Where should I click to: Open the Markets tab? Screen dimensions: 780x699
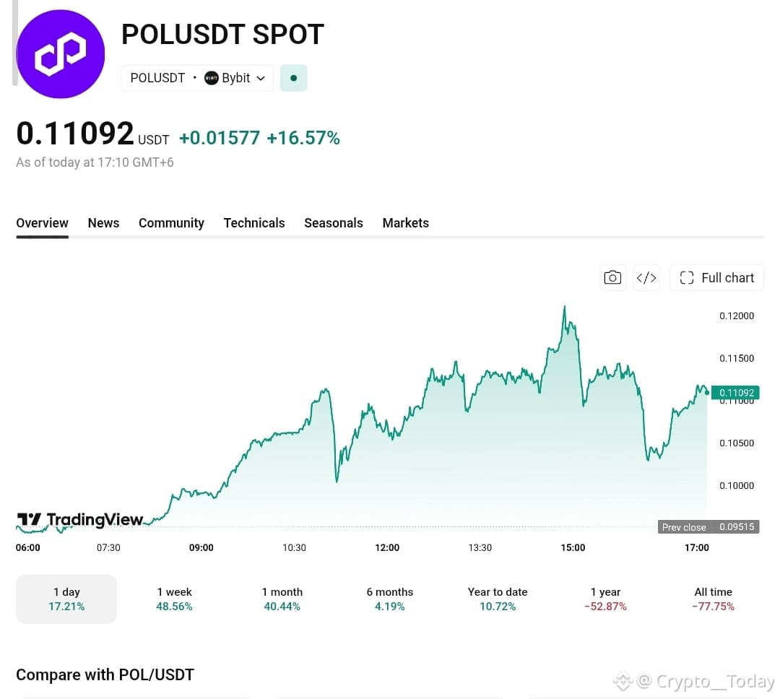[x=405, y=223]
